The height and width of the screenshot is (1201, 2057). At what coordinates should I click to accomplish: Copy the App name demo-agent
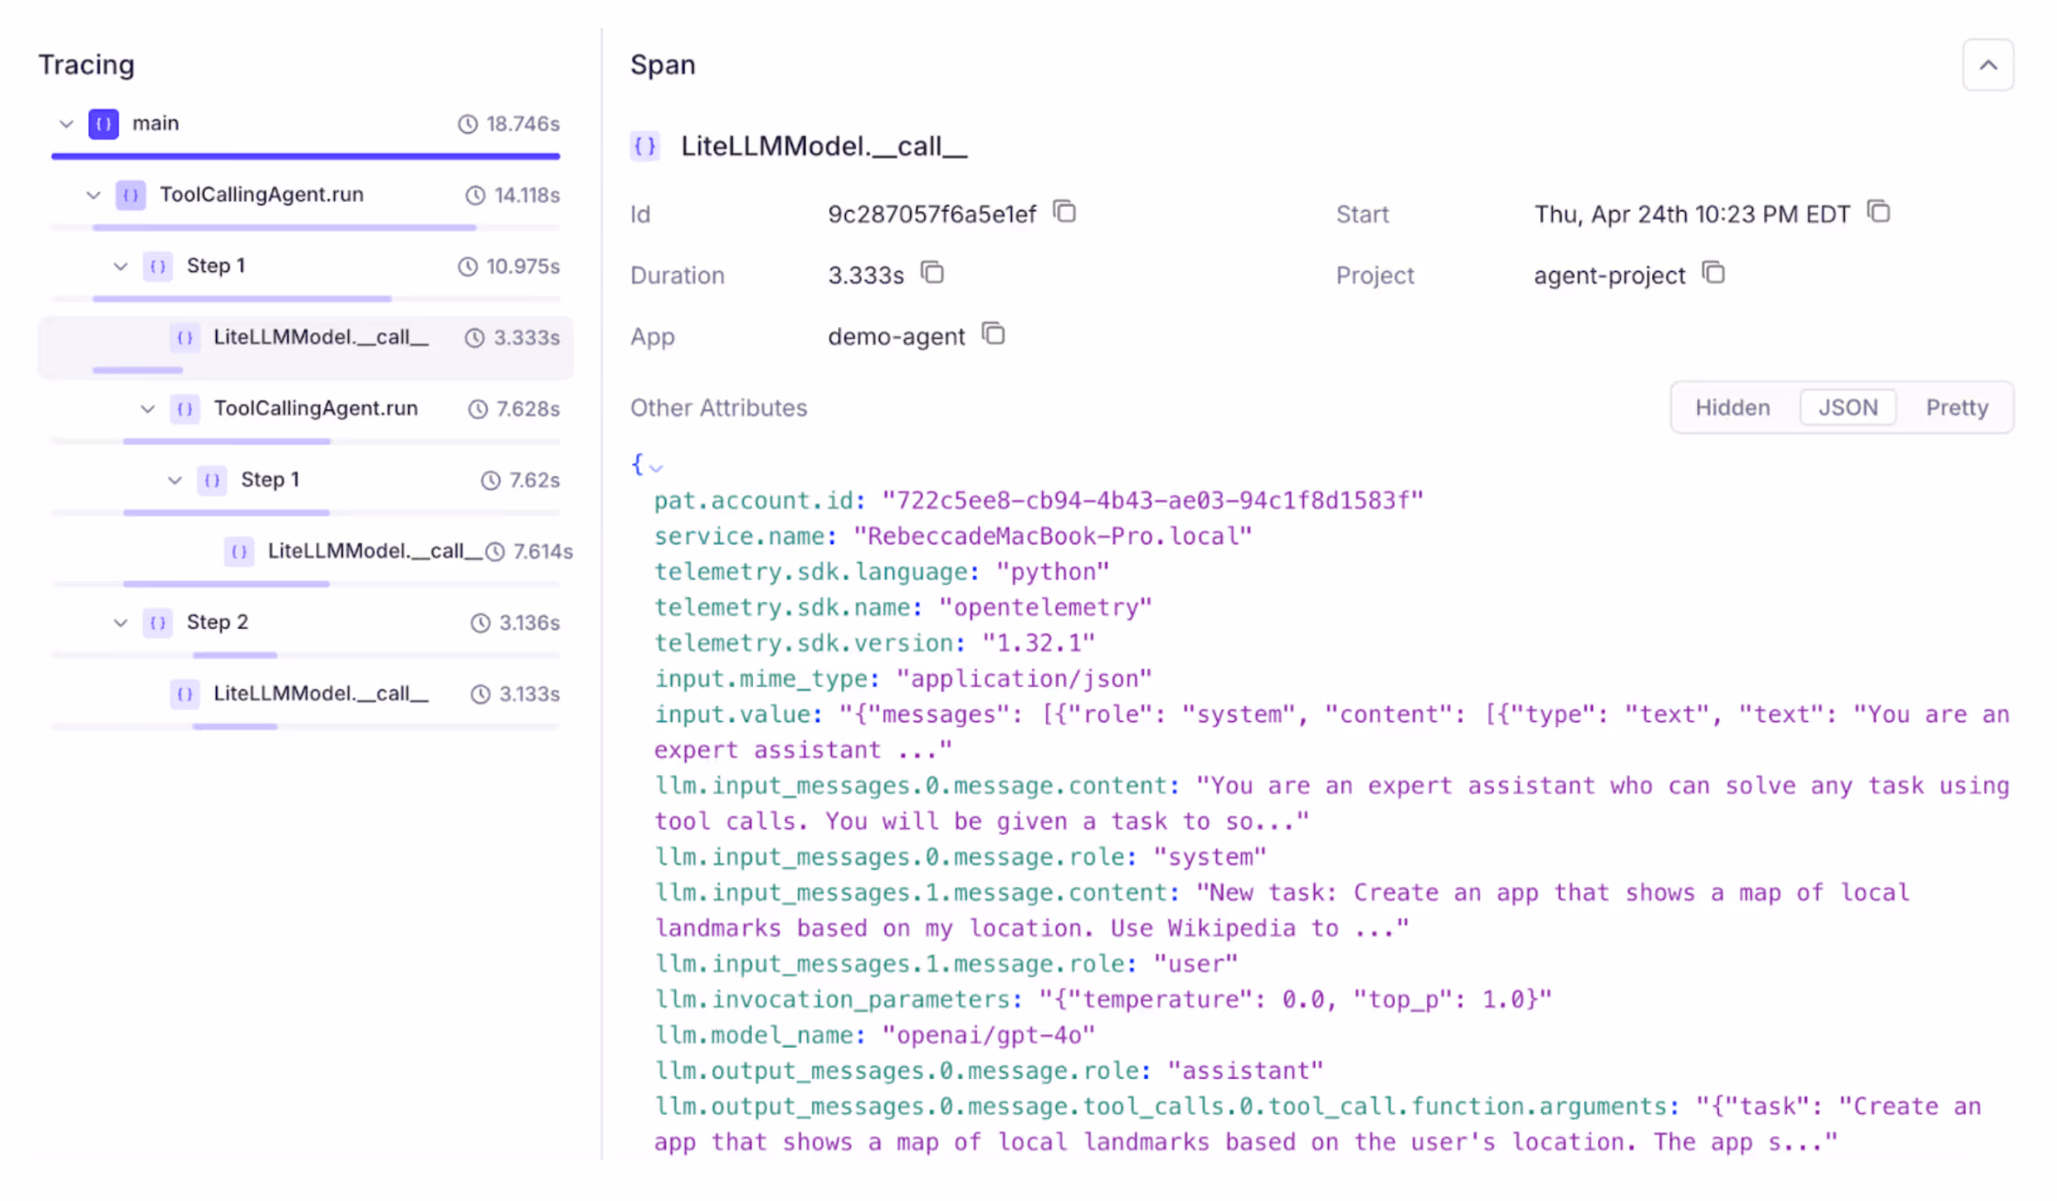[x=993, y=334]
